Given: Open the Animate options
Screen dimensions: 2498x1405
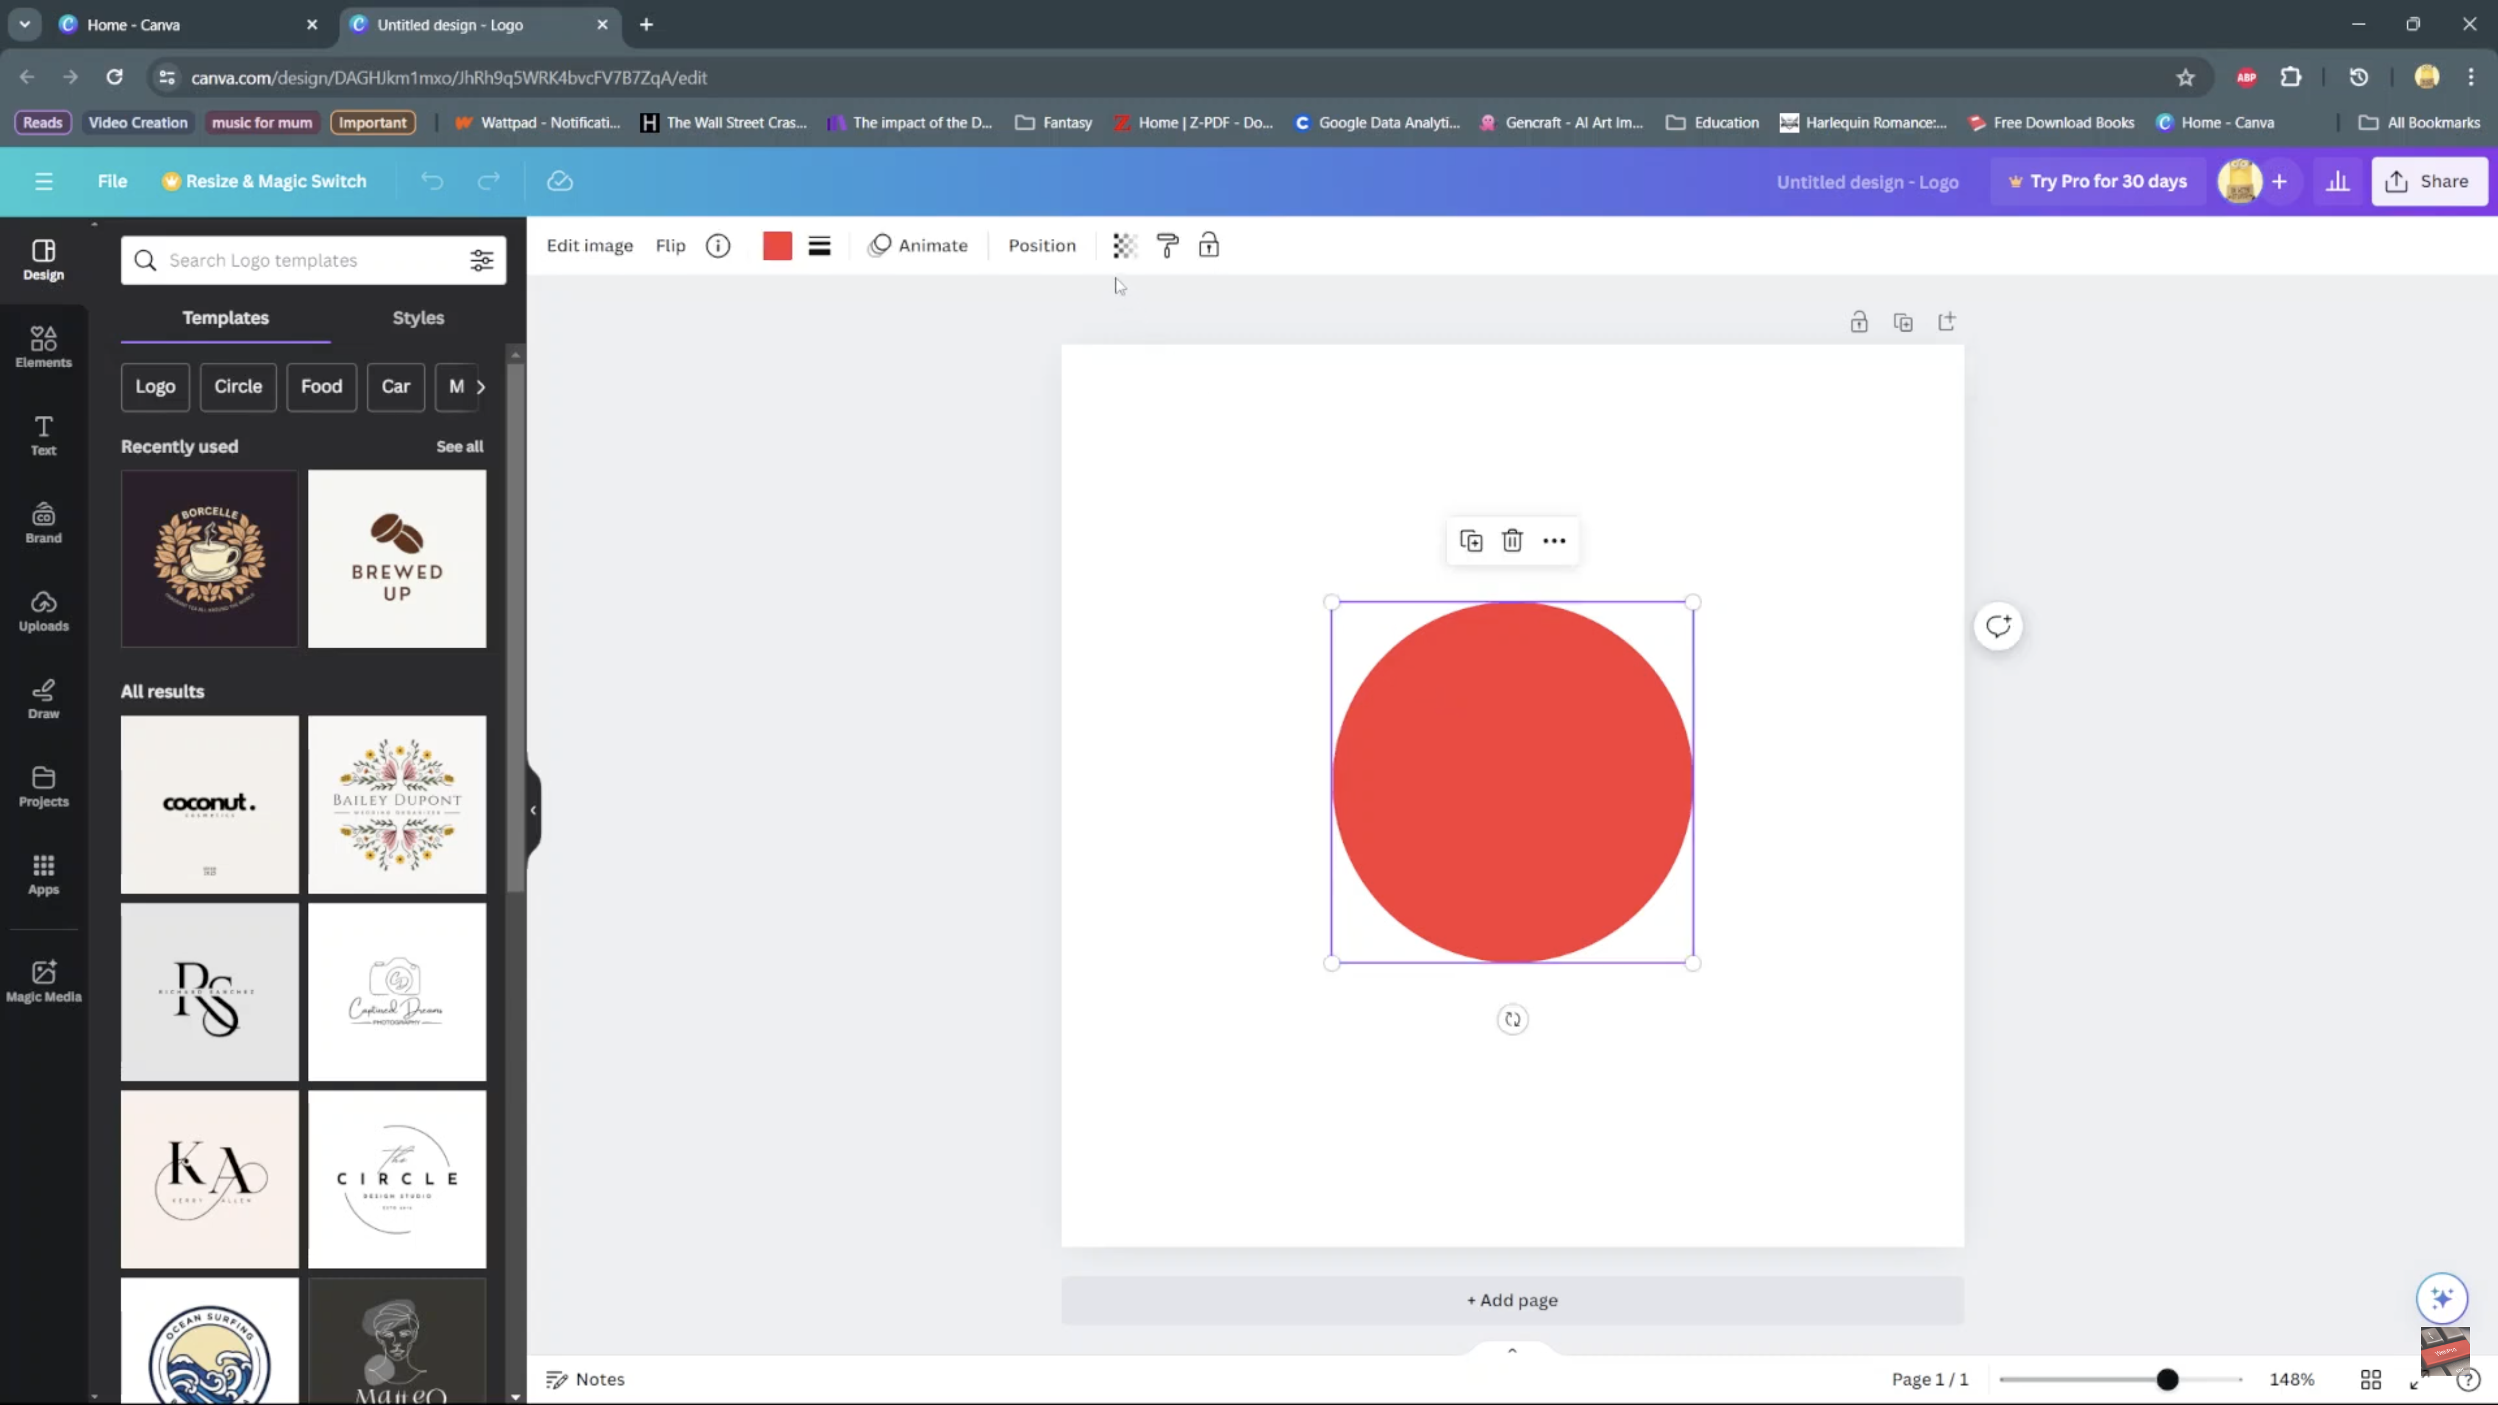Looking at the screenshot, I should click(x=917, y=245).
